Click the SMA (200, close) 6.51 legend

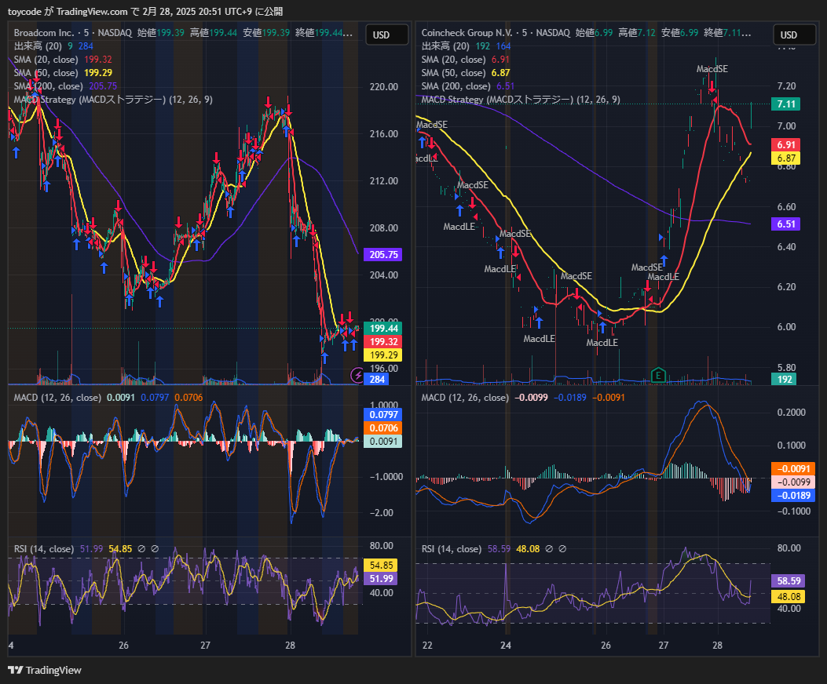468,86
